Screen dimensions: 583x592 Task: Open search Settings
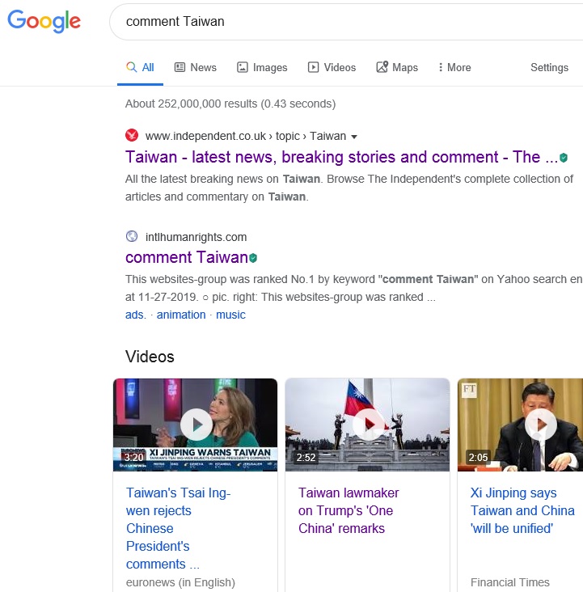point(549,68)
